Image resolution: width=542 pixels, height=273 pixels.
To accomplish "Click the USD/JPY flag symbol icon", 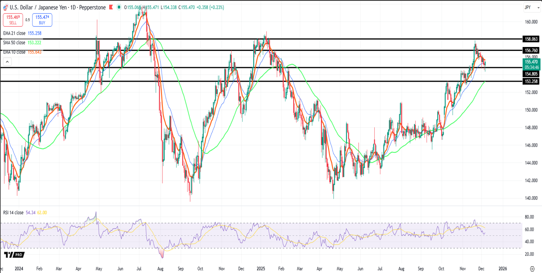I will click(x=5, y=7).
